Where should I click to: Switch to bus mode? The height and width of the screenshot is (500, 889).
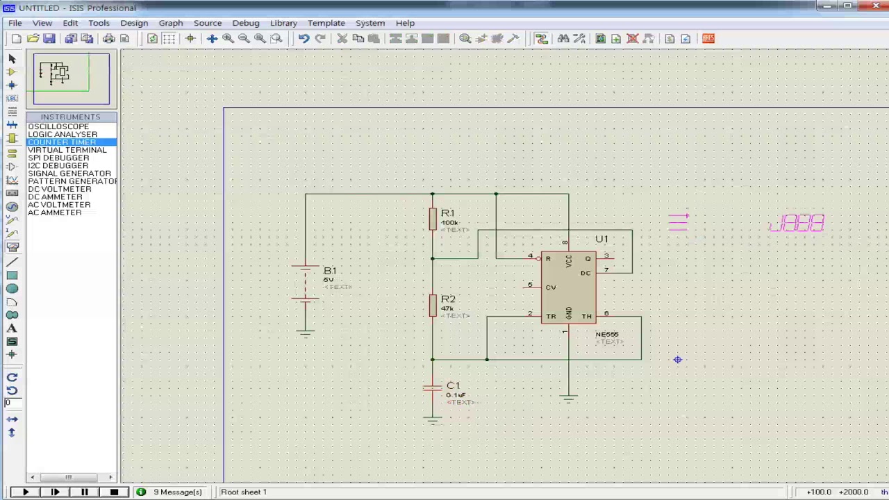[x=12, y=125]
